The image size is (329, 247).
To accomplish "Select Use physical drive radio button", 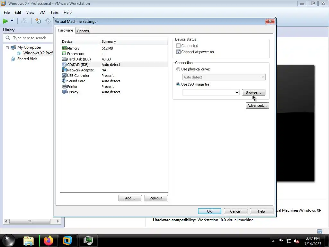I will click(178, 69).
